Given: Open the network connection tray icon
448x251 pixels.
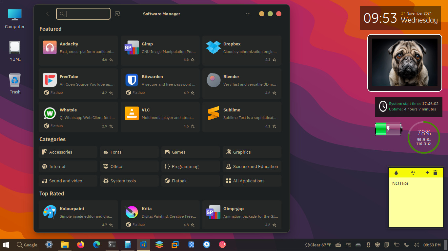Looking at the screenshot, I should 407,245.
